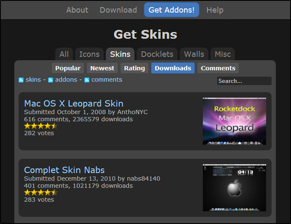Click the '282 votes' text

click(39, 133)
